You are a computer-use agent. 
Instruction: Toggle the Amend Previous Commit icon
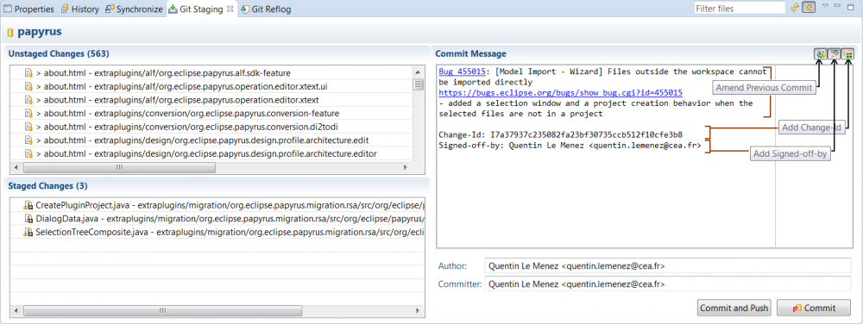821,53
